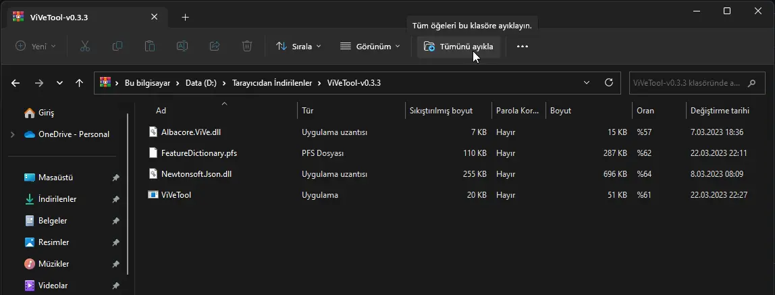
Task: Navigate to Data (D:) breadcrumb
Action: [201, 83]
